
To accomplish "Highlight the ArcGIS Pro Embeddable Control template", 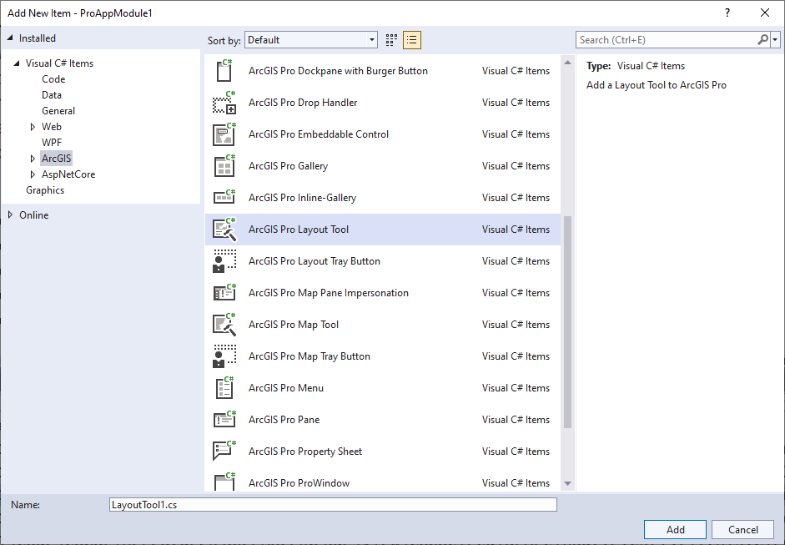I will pos(223,134).
